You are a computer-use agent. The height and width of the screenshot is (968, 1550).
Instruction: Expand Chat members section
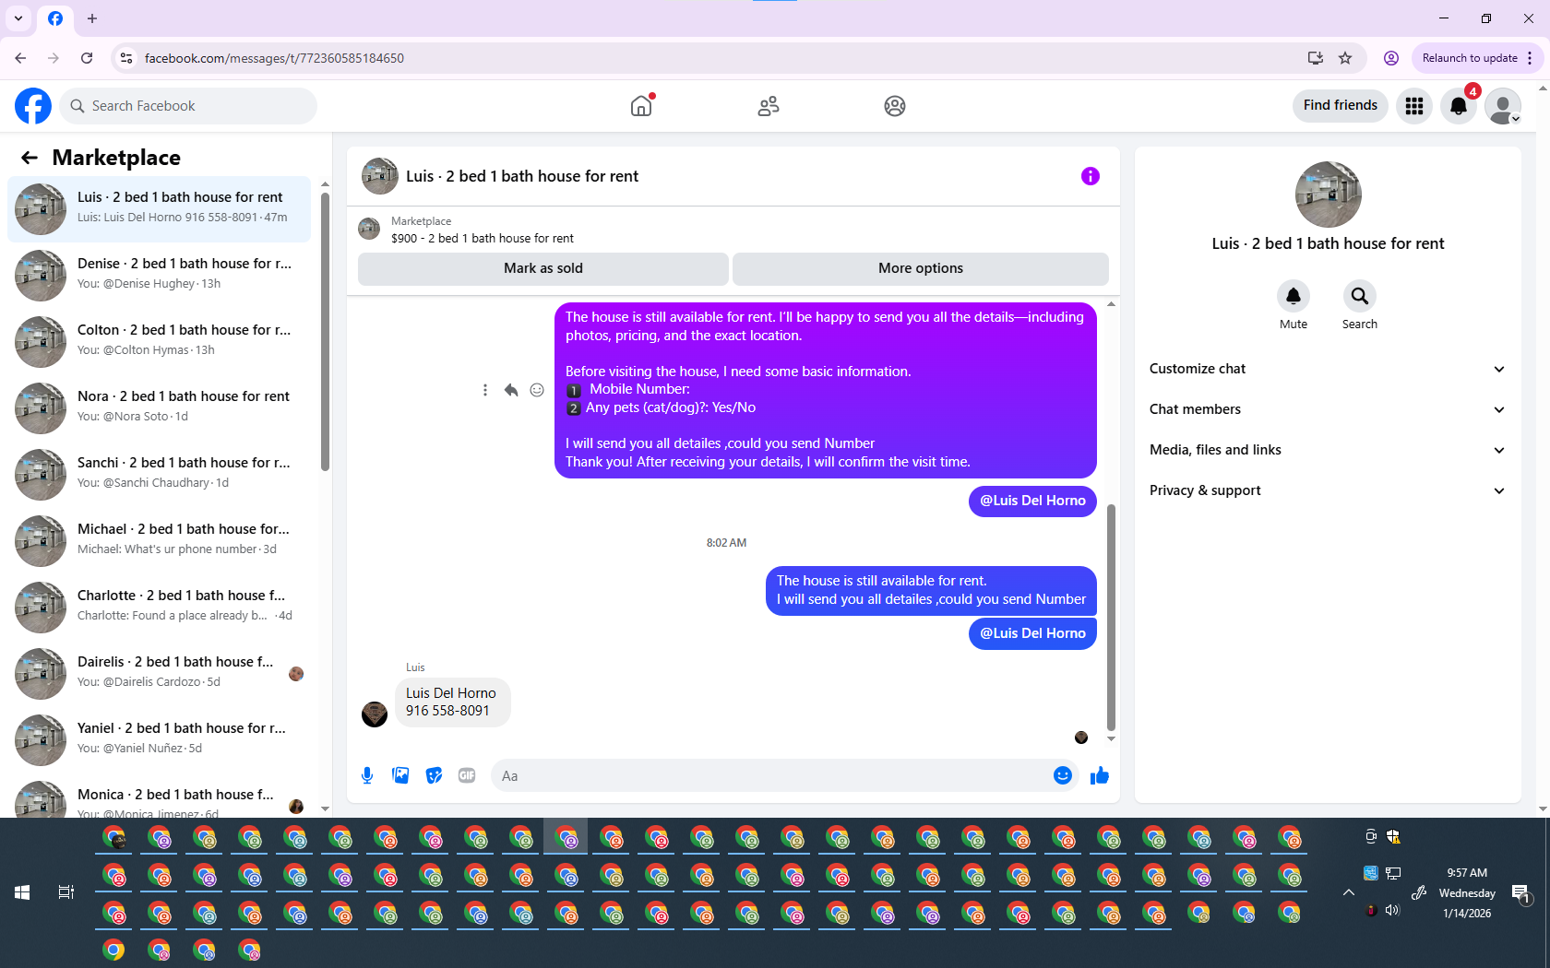1328,409
